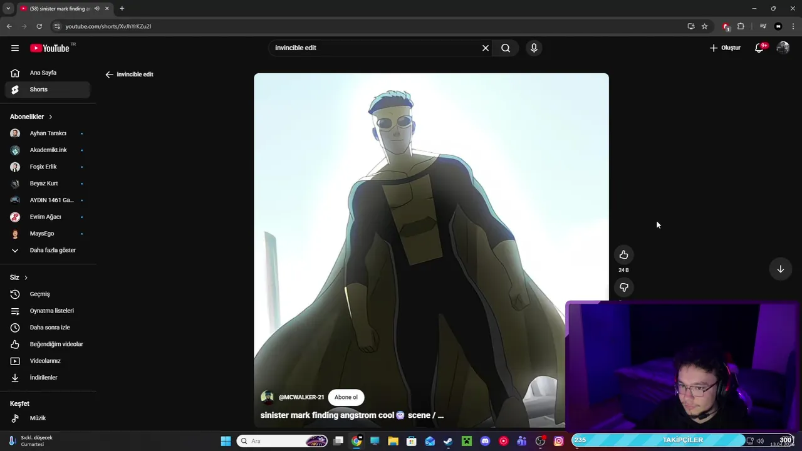Image resolution: width=802 pixels, height=451 pixels.
Task: Open Müzik under Keşfet
Action: pos(48,418)
